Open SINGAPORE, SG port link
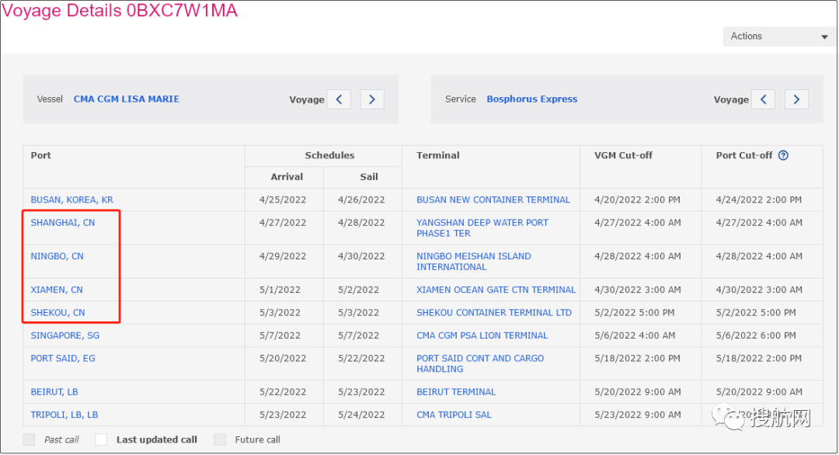 [x=64, y=336]
